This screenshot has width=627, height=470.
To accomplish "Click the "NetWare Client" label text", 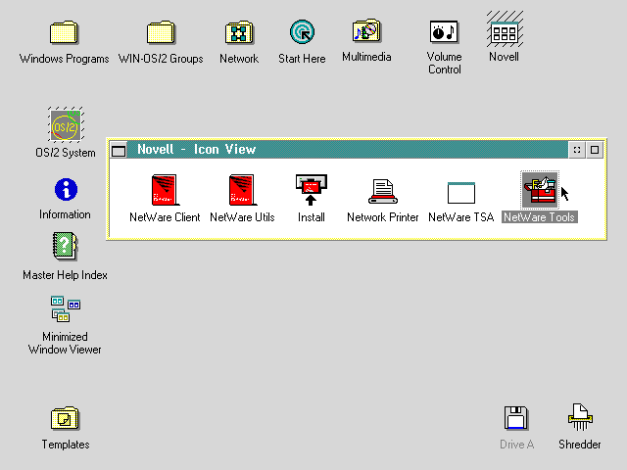I will tap(165, 217).
